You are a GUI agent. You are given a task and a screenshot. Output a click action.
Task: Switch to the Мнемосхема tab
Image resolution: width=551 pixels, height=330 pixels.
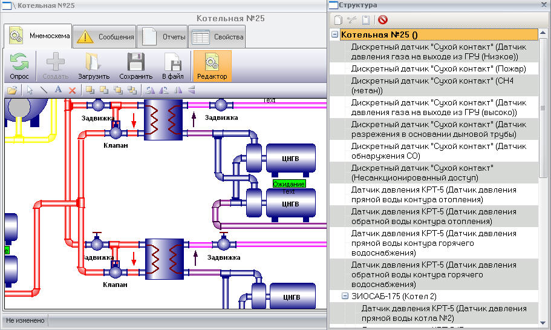(x=38, y=36)
